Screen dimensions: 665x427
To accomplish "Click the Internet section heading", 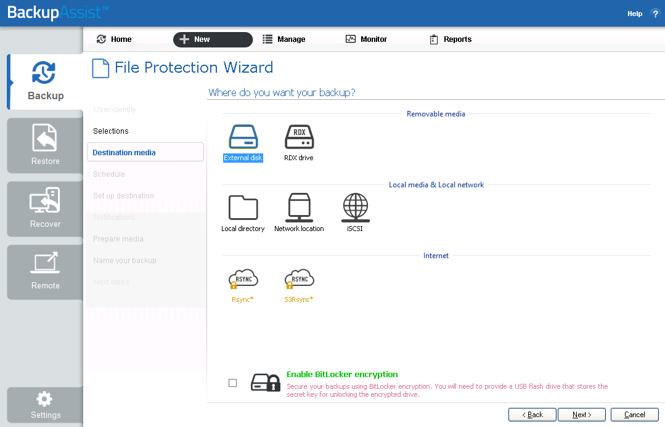I will pos(436,255).
